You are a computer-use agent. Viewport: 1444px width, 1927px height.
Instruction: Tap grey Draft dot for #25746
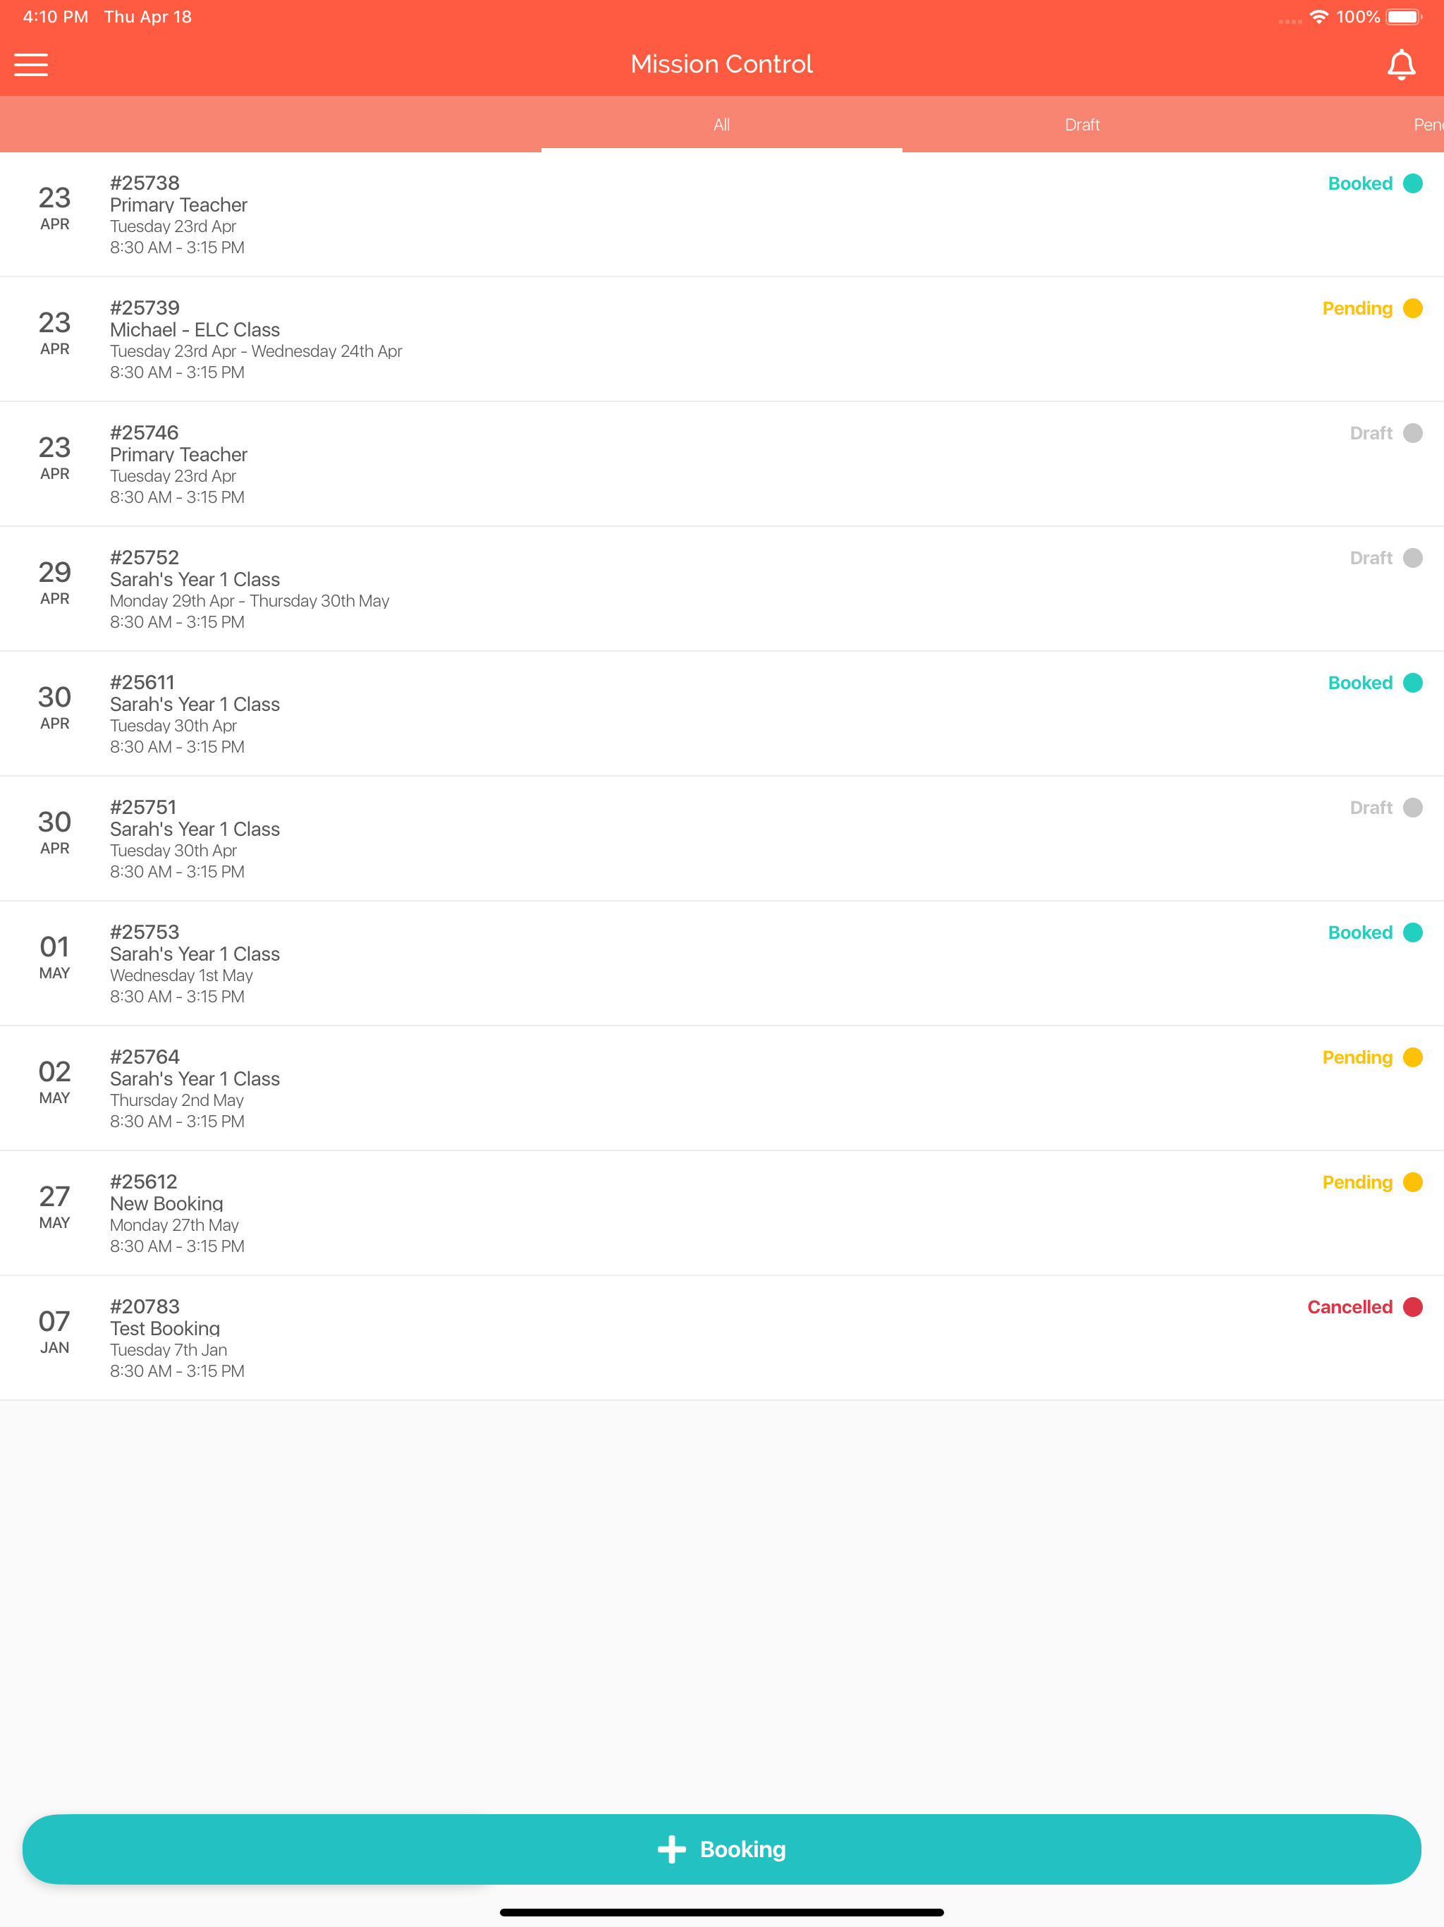tap(1413, 433)
